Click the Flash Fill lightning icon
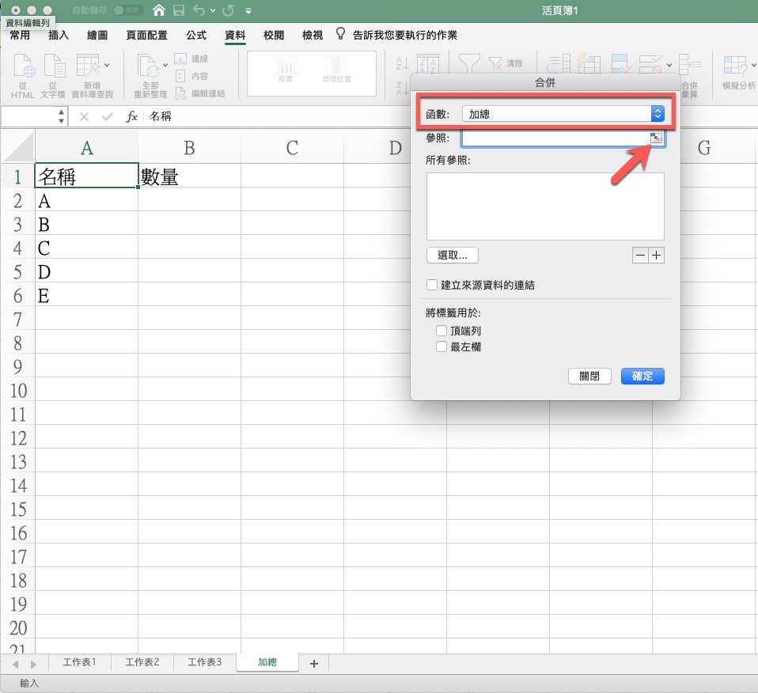This screenshot has width=758, height=693. [x=589, y=63]
